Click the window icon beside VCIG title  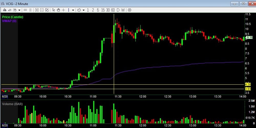point(3,4)
